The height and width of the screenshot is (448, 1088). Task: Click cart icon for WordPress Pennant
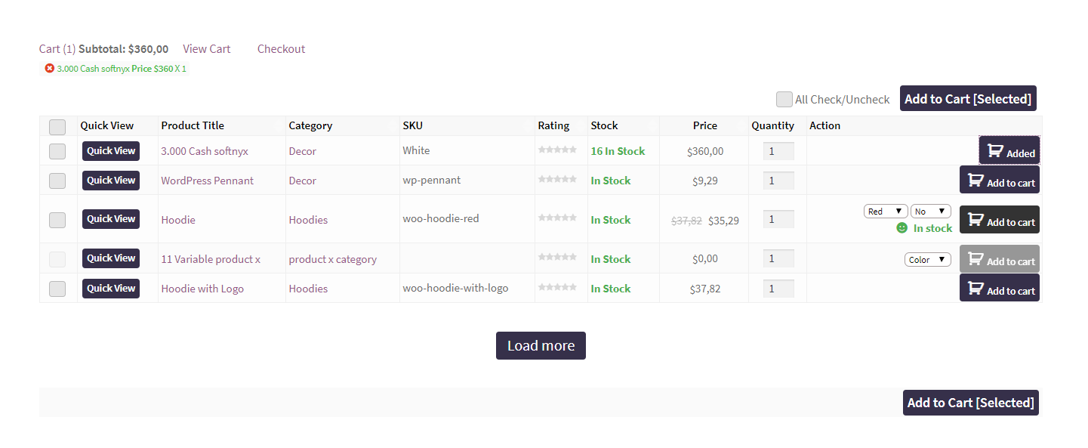pyautogui.click(x=976, y=181)
